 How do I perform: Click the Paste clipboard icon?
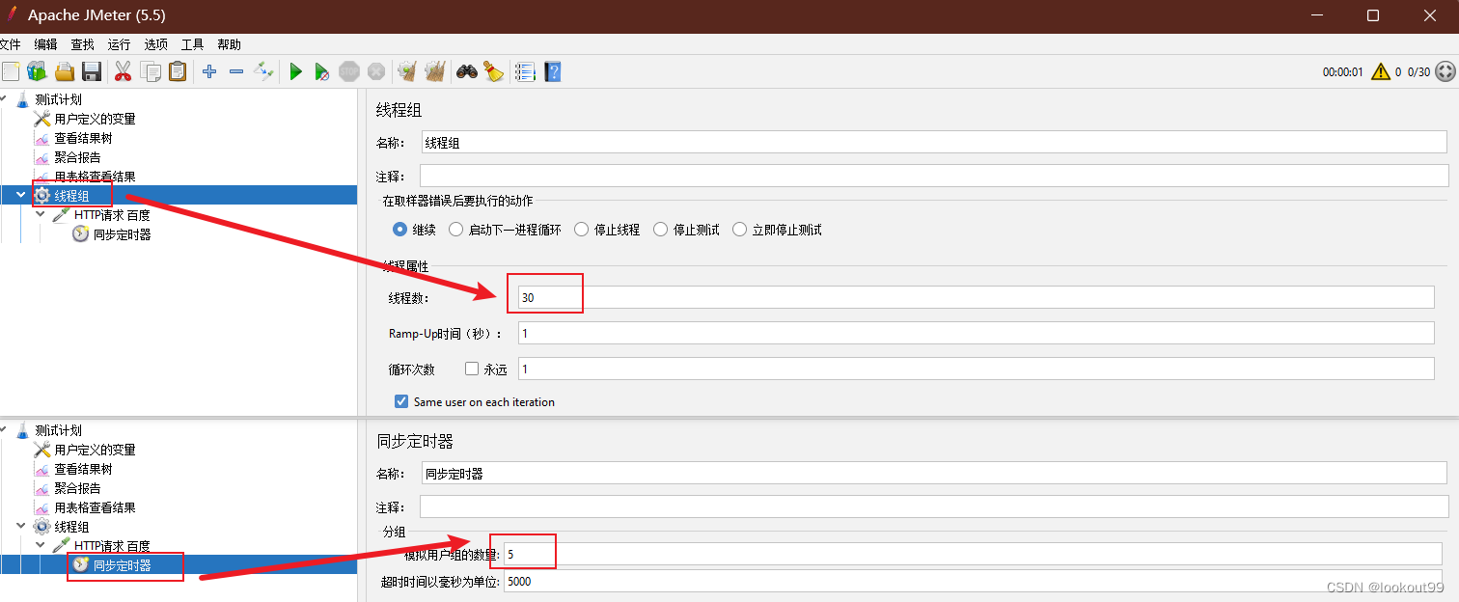point(178,71)
